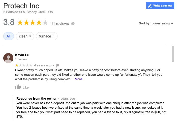Click the overall 3.8 star rating display
Image resolution: width=177 pixels, height=122 pixels.
click(x=33, y=23)
